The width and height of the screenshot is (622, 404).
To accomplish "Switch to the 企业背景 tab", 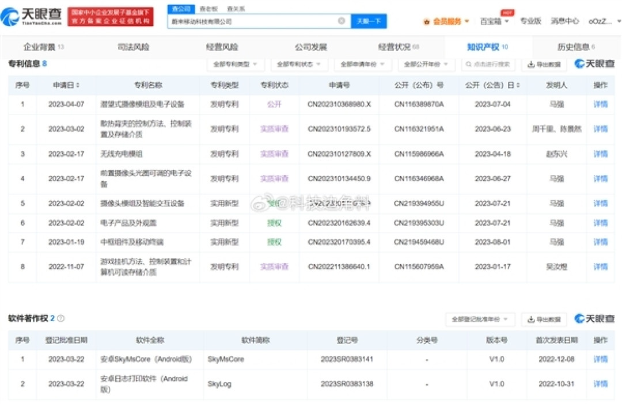I will click(44, 47).
